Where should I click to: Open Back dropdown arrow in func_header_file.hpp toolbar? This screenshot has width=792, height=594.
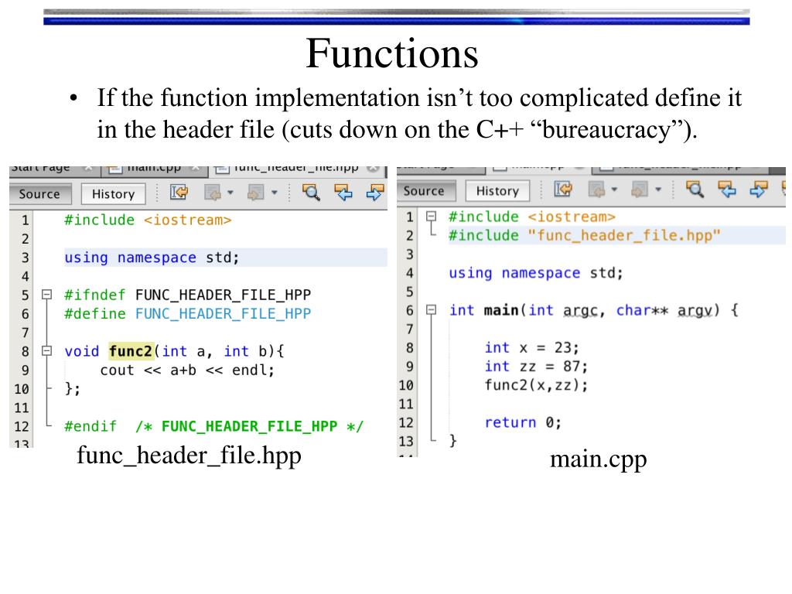tap(230, 193)
